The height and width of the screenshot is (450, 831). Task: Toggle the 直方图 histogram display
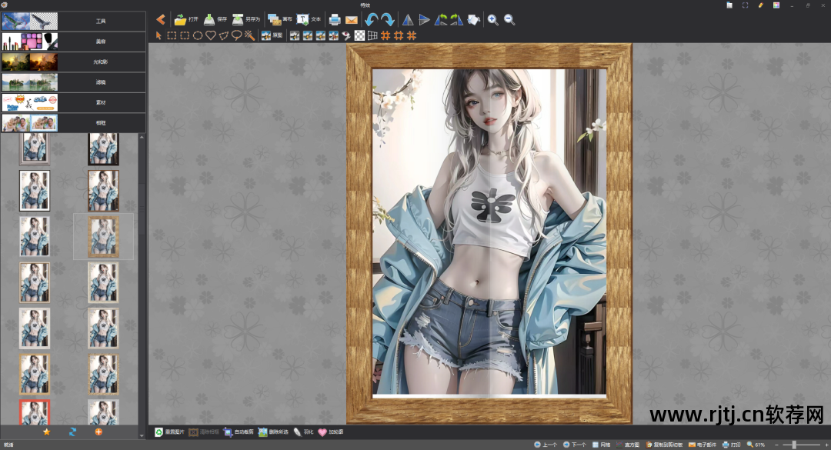point(627,445)
